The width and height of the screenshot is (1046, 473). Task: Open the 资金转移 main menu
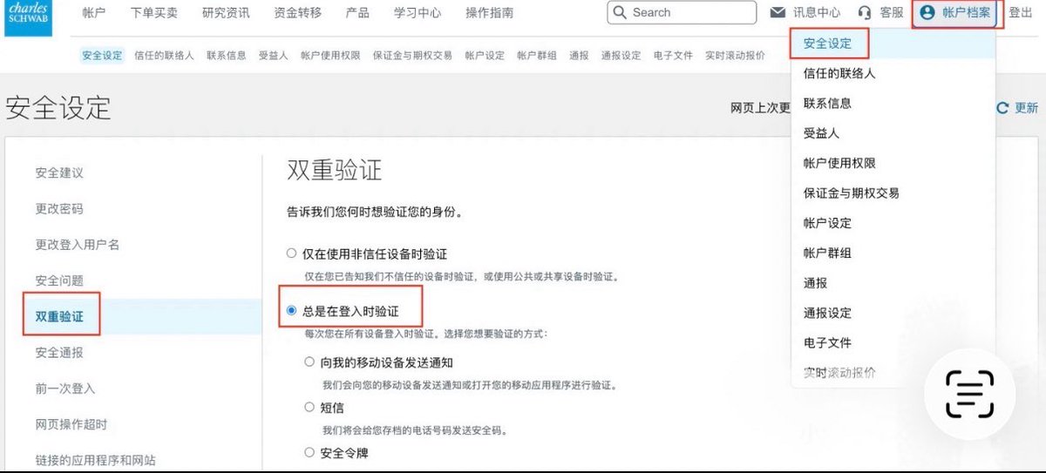297,13
